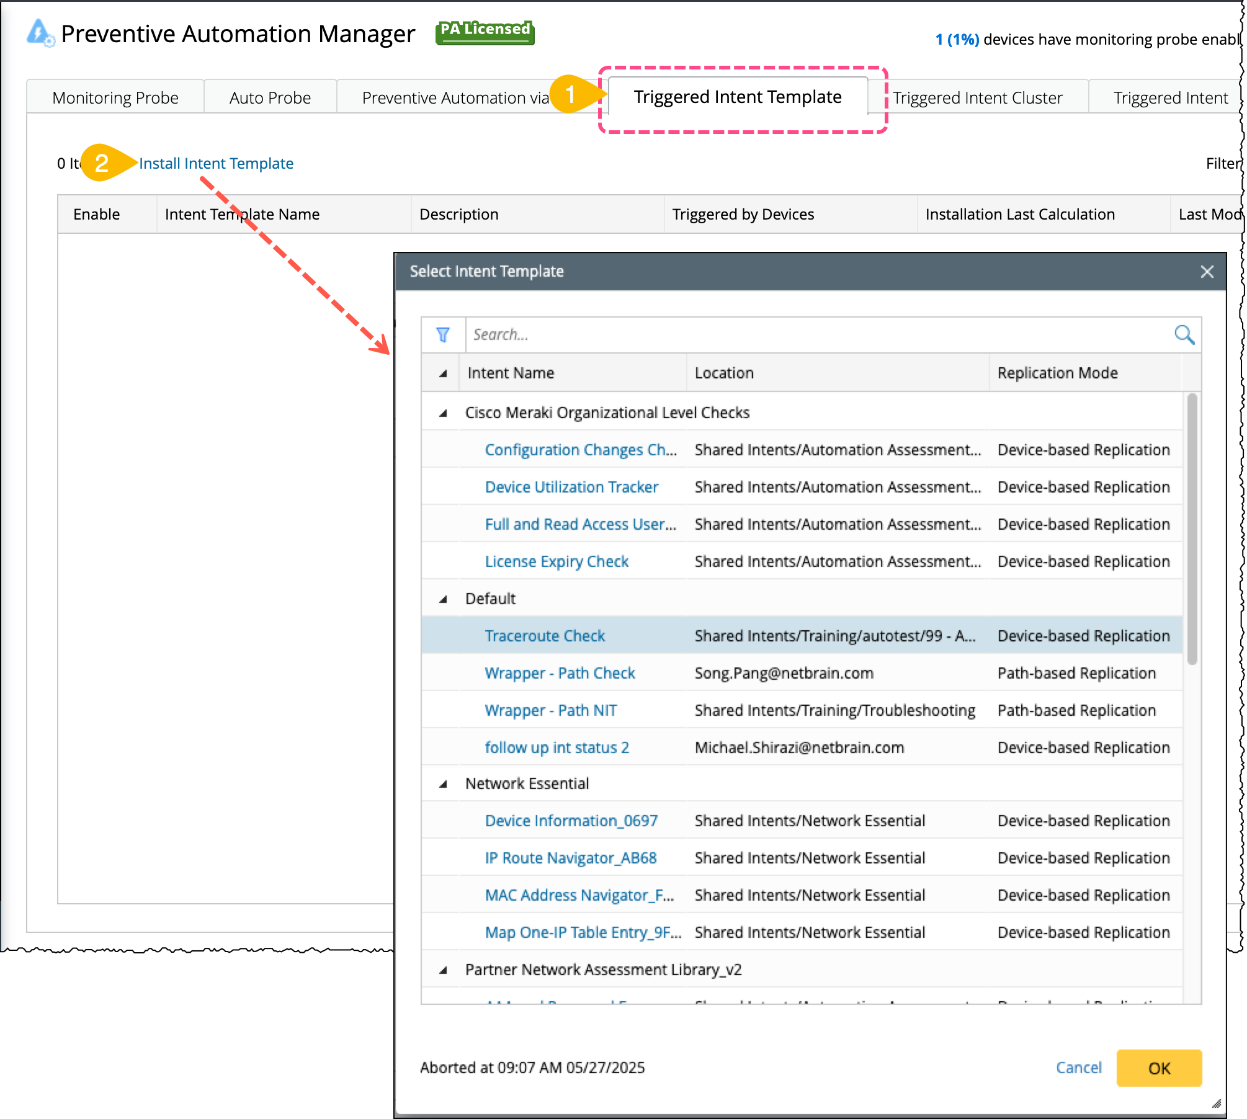The width and height of the screenshot is (1247, 1119).
Task: Collapse the Network Essential group
Action: [443, 784]
